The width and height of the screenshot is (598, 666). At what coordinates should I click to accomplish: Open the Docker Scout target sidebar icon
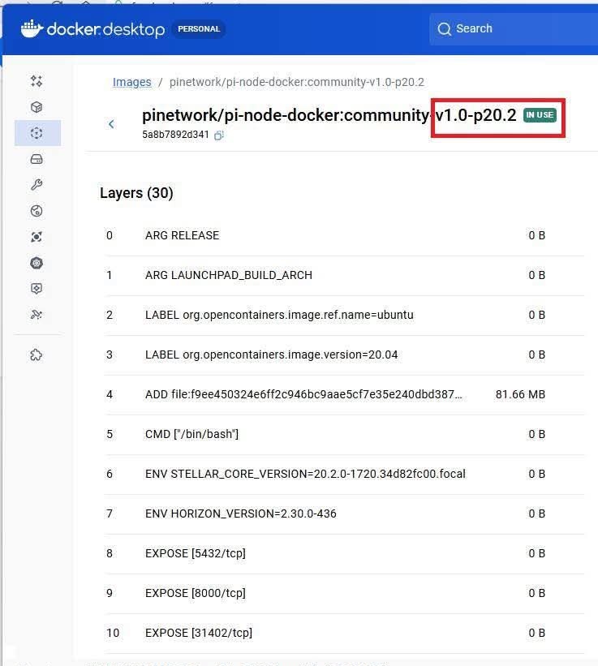tap(37, 237)
